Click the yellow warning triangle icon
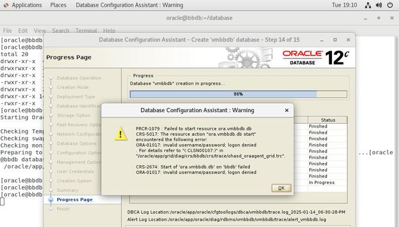This screenshot has height=227, width=399. [121, 134]
